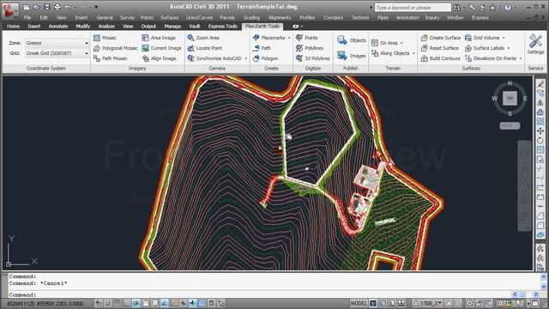Activate the Zoom Area camera tool
The image size is (549, 309).
(x=203, y=38)
